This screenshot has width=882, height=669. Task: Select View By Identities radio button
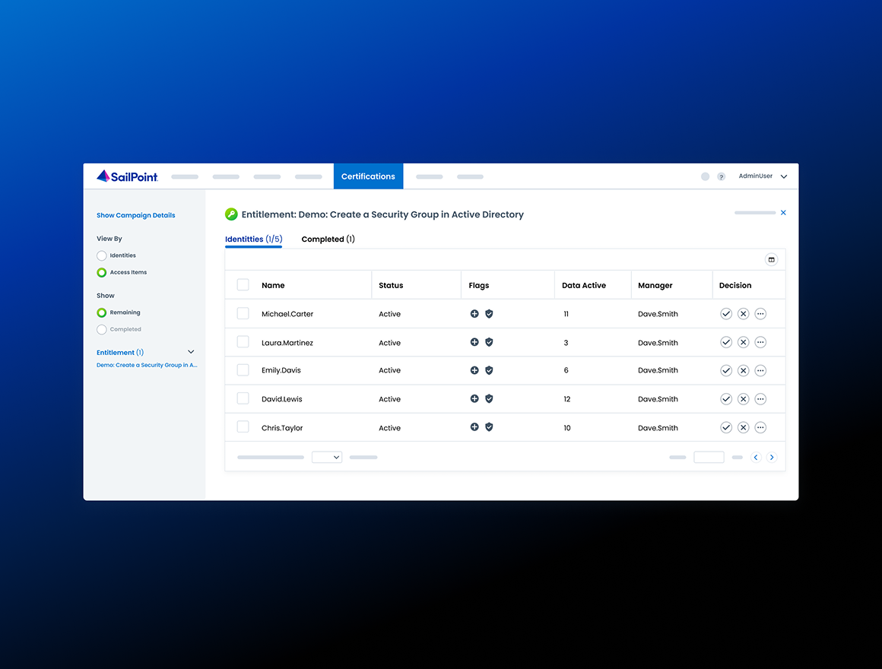(x=102, y=255)
